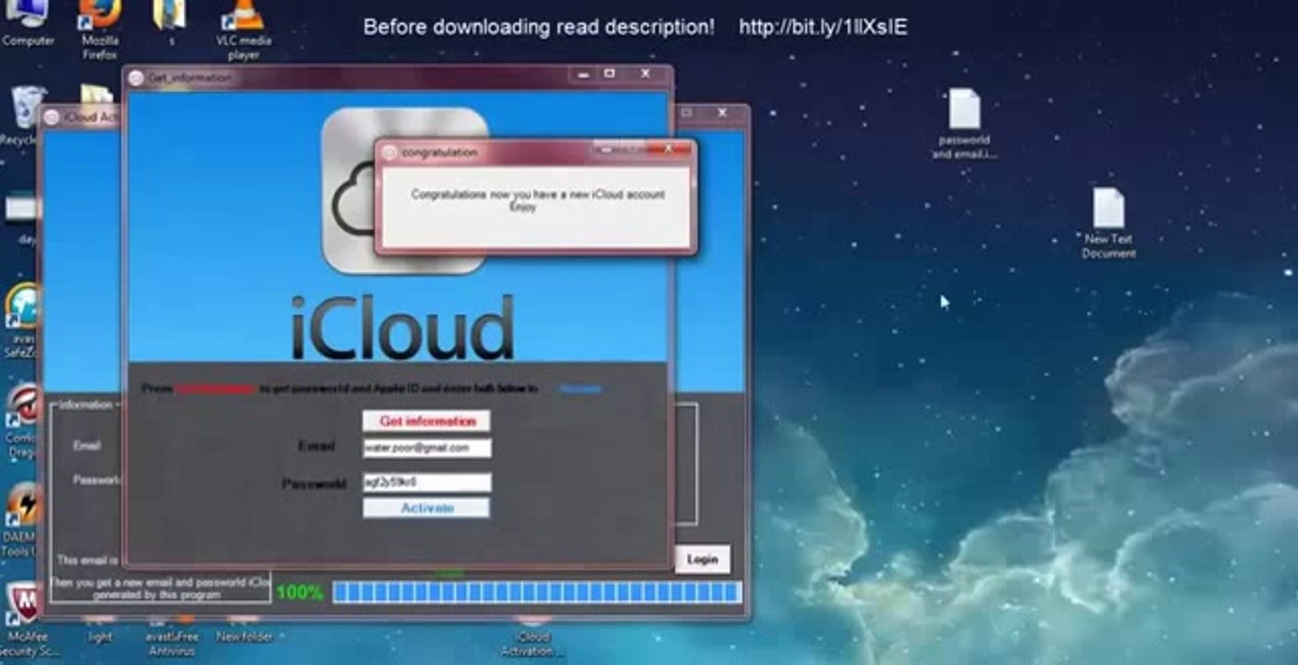Click the congratulations message text
This screenshot has width=1298, height=665.
(537, 200)
